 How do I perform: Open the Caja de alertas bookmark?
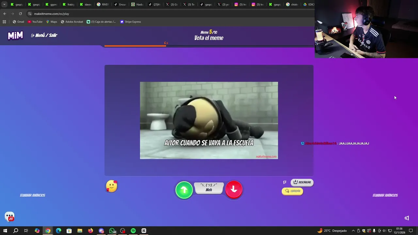pos(101,22)
